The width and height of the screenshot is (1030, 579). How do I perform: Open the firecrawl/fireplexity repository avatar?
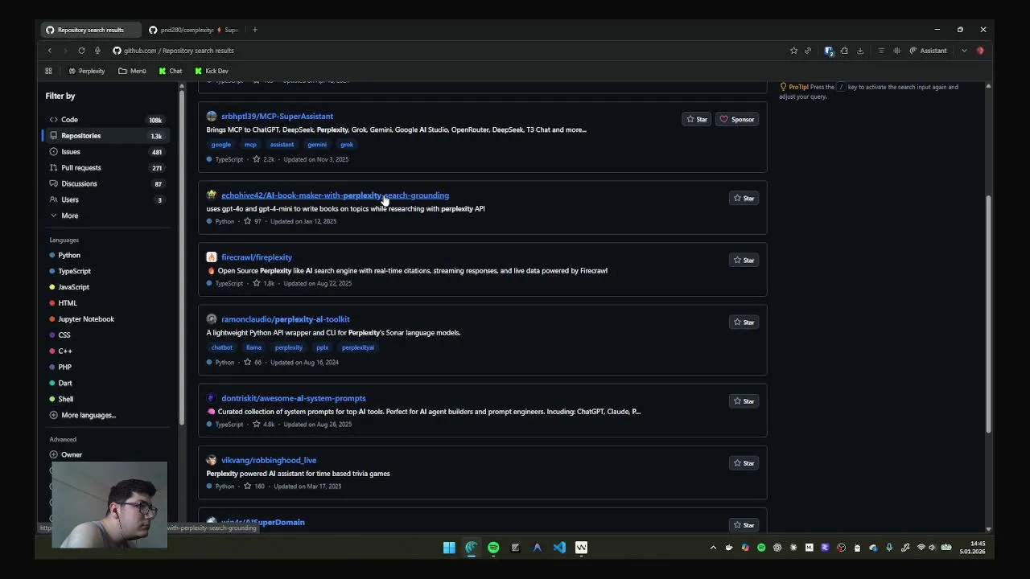coord(212,257)
